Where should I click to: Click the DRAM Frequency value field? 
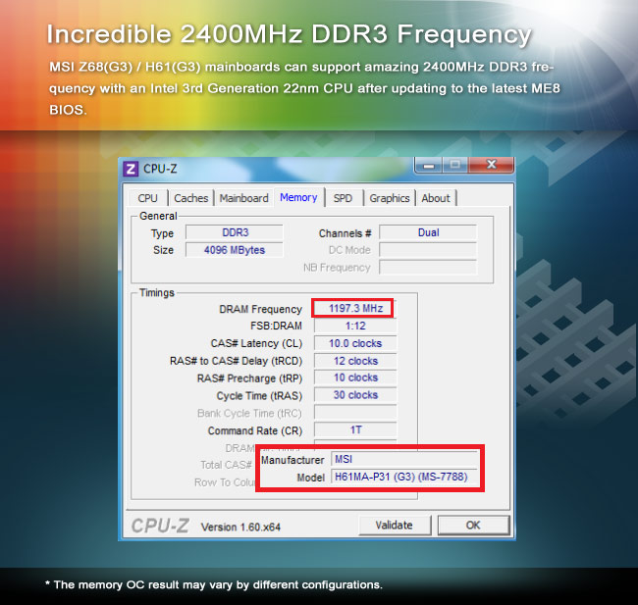coord(354,309)
